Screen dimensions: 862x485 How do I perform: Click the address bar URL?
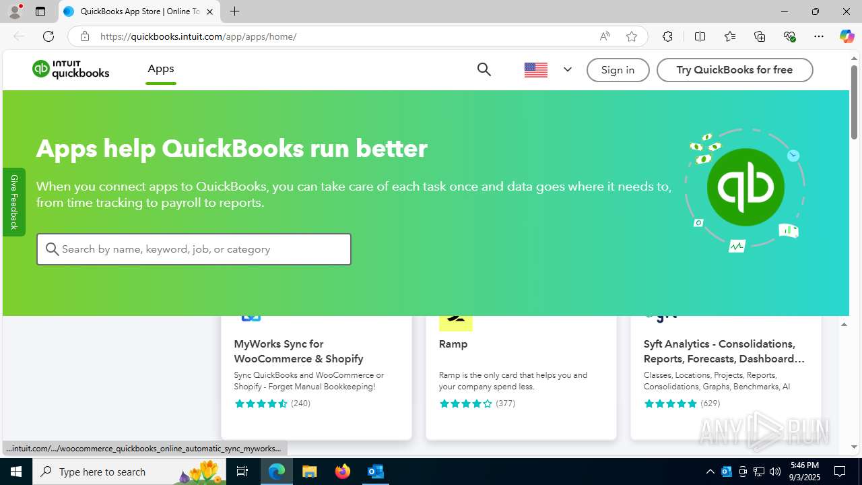coord(199,36)
